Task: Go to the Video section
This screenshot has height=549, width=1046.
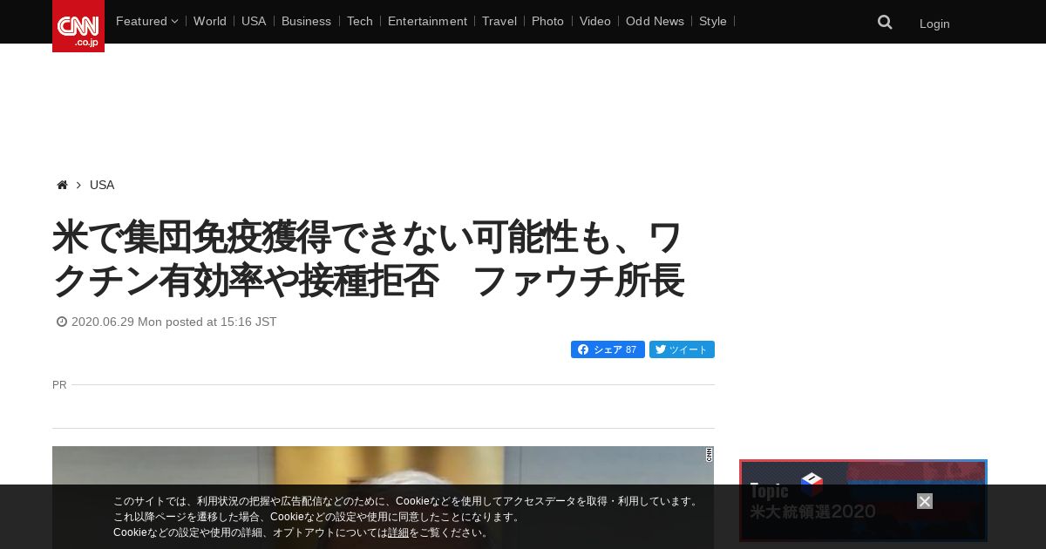Action: [595, 21]
